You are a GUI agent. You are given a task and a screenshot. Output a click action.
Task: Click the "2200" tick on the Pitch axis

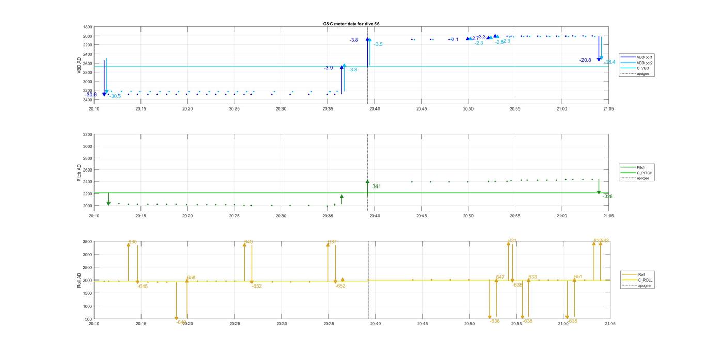click(x=88, y=194)
